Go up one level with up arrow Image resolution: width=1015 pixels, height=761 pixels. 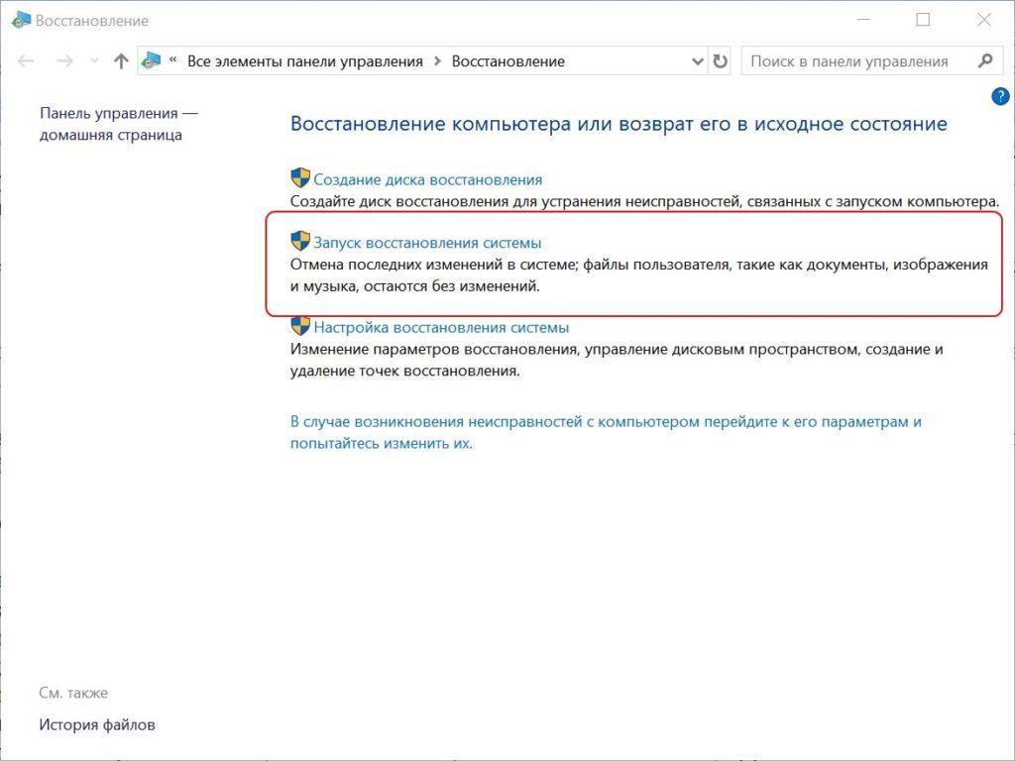coord(120,61)
